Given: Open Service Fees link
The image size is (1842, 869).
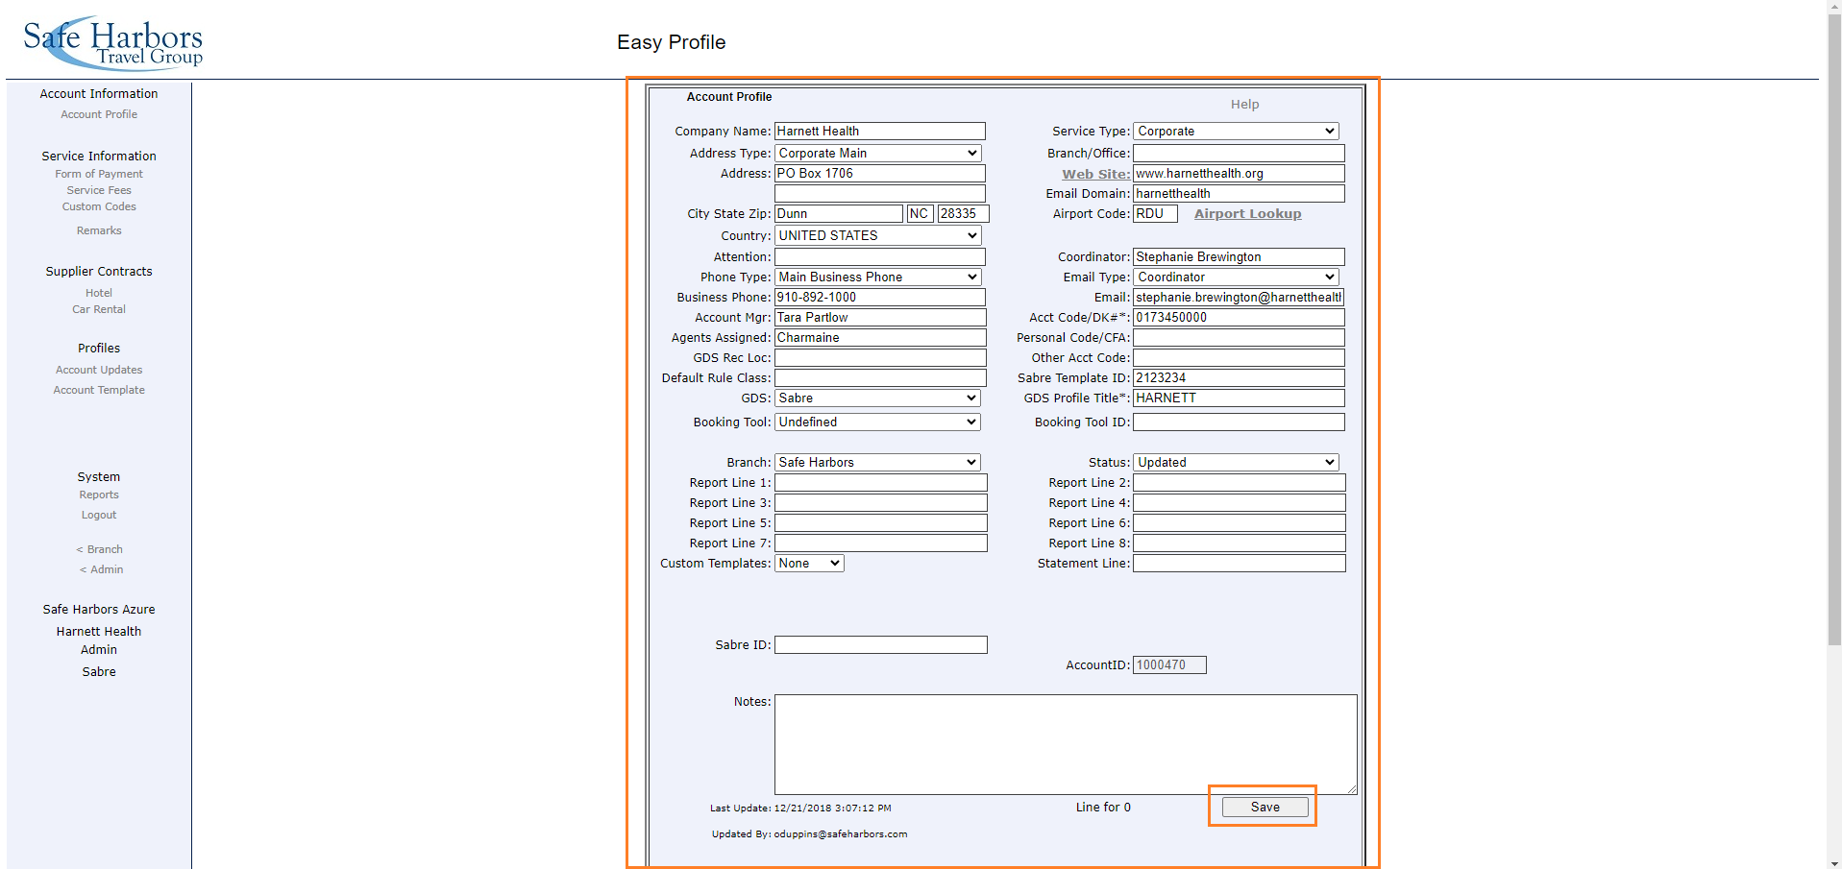Looking at the screenshot, I should coord(99,190).
